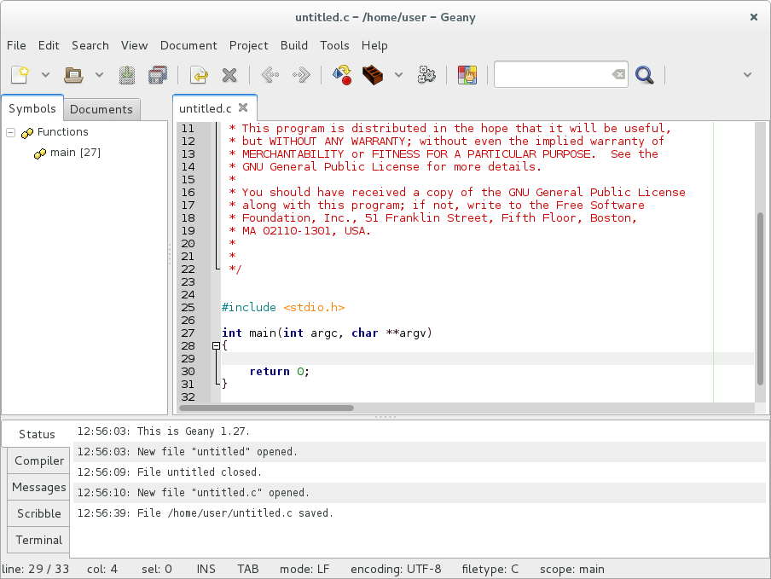Click 'scope: main' in status bar
This screenshot has width=771, height=579.
pos(572,569)
